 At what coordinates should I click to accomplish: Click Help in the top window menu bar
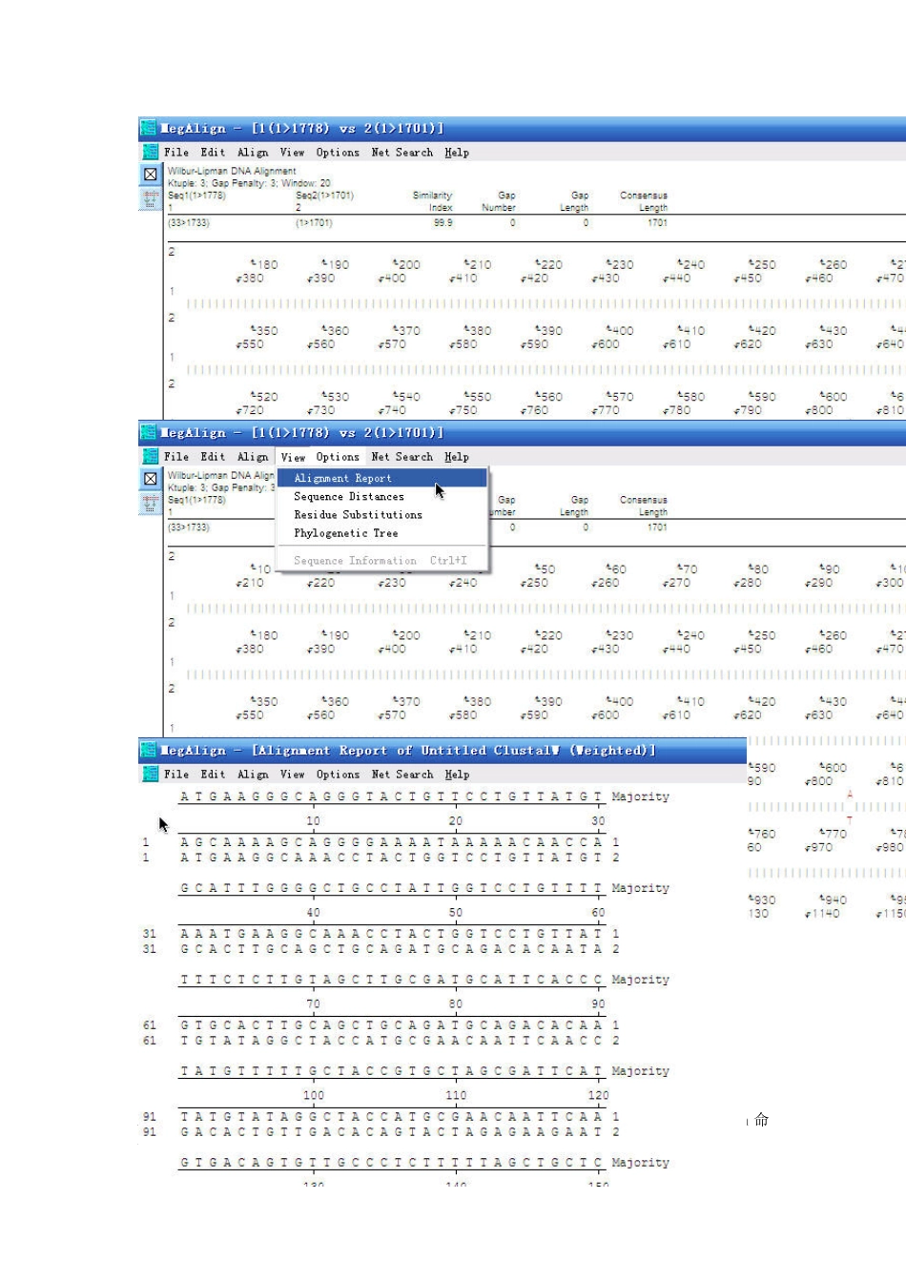click(x=457, y=153)
